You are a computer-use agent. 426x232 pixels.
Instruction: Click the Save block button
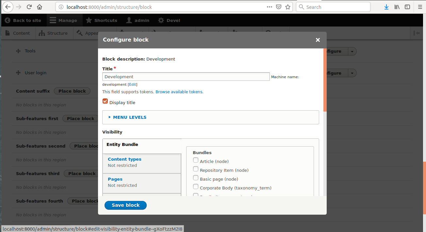point(125,205)
